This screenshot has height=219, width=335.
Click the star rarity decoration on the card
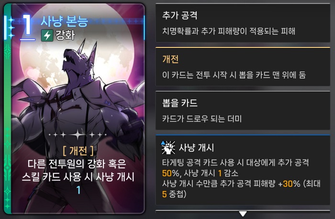point(78,135)
